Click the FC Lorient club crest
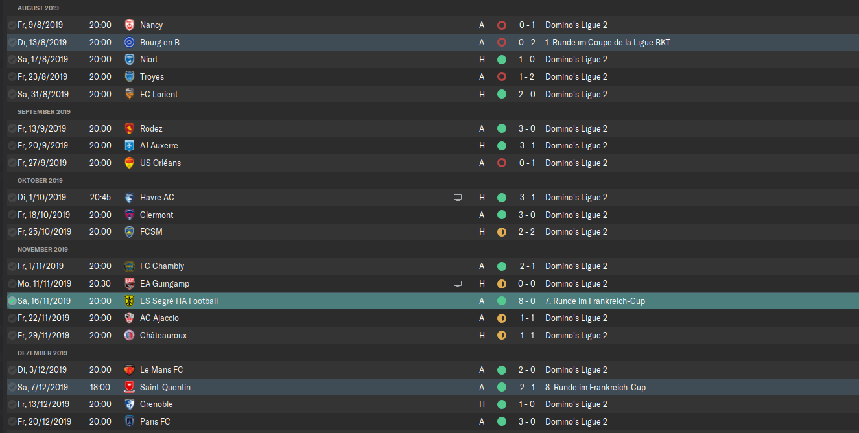The image size is (859, 433). point(129,94)
